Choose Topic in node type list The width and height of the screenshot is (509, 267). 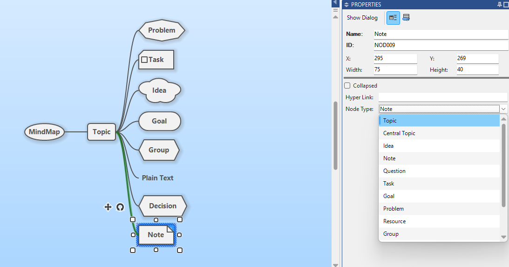click(x=439, y=121)
